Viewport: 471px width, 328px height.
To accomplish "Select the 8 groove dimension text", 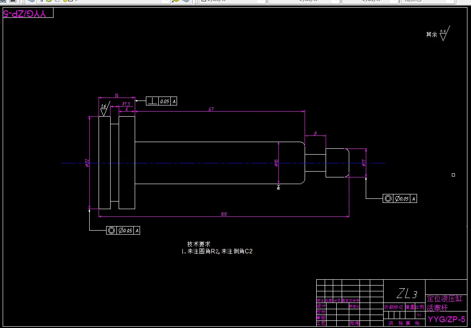I will coord(315,134).
